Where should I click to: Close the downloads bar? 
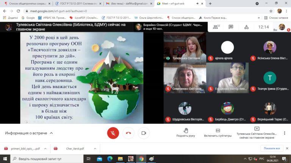[287, 148]
